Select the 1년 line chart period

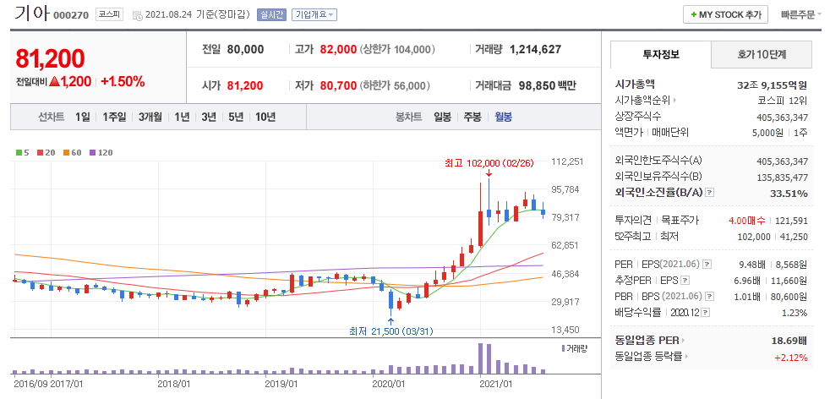(x=182, y=117)
